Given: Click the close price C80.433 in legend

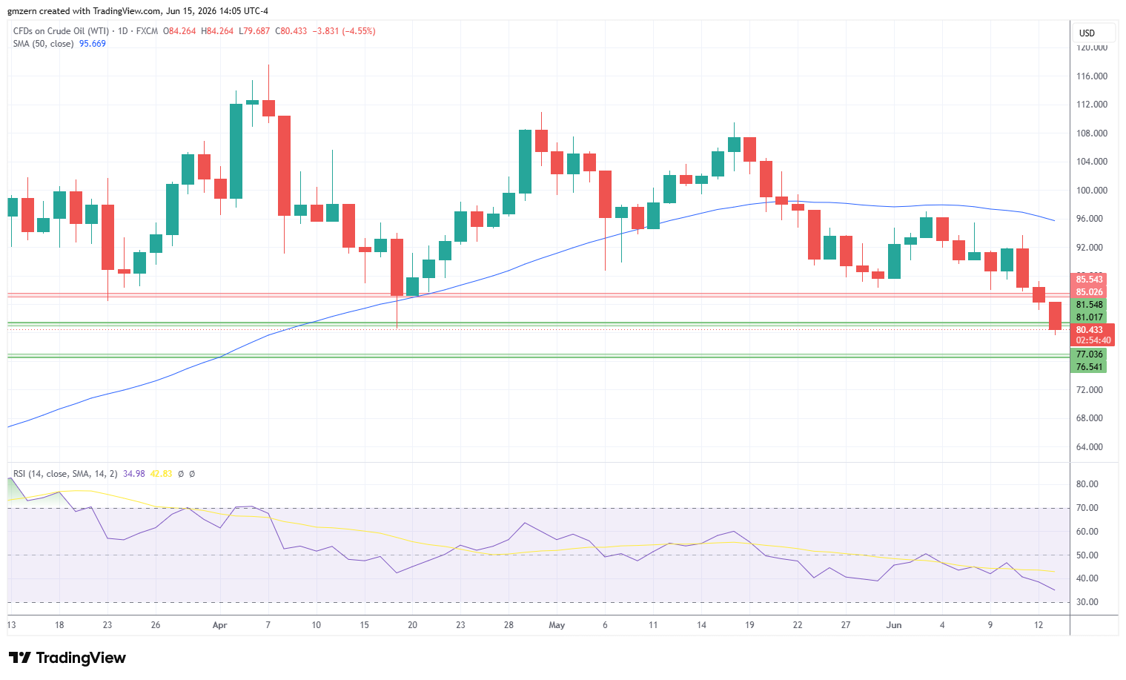Looking at the screenshot, I should coord(291,31).
